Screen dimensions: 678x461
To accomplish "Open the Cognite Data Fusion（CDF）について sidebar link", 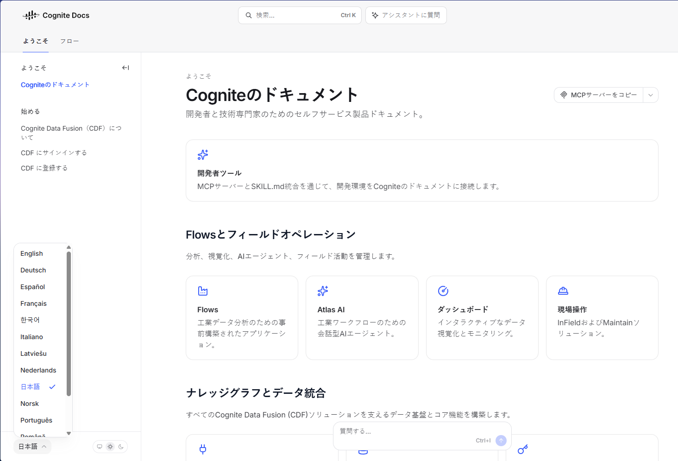I will (x=71, y=133).
